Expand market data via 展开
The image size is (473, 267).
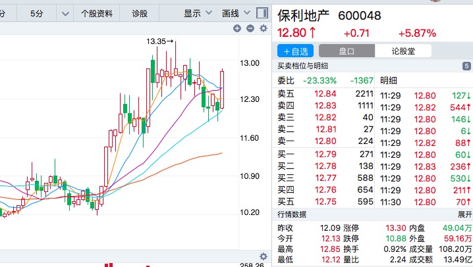[x=464, y=214]
